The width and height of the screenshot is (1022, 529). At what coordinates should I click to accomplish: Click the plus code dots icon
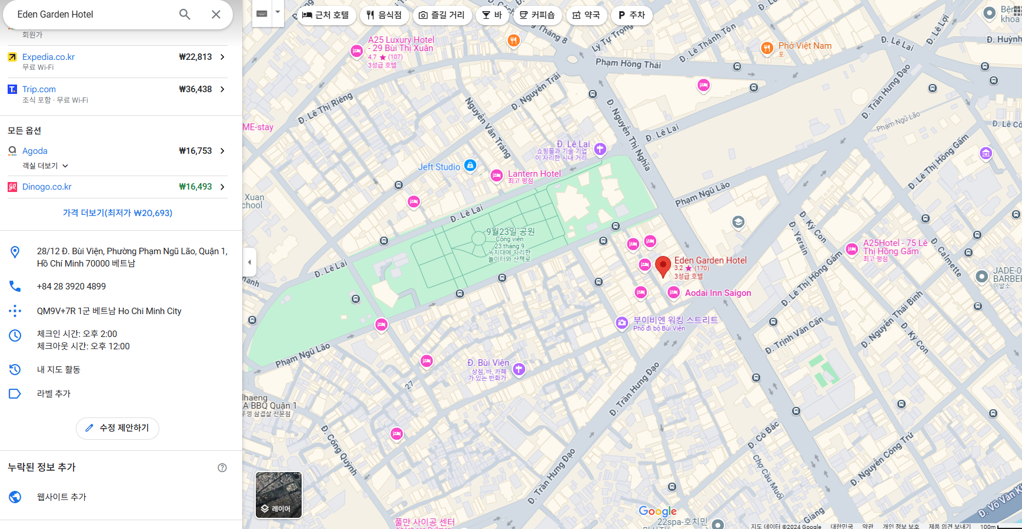pyautogui.click(x=15, y=311)
